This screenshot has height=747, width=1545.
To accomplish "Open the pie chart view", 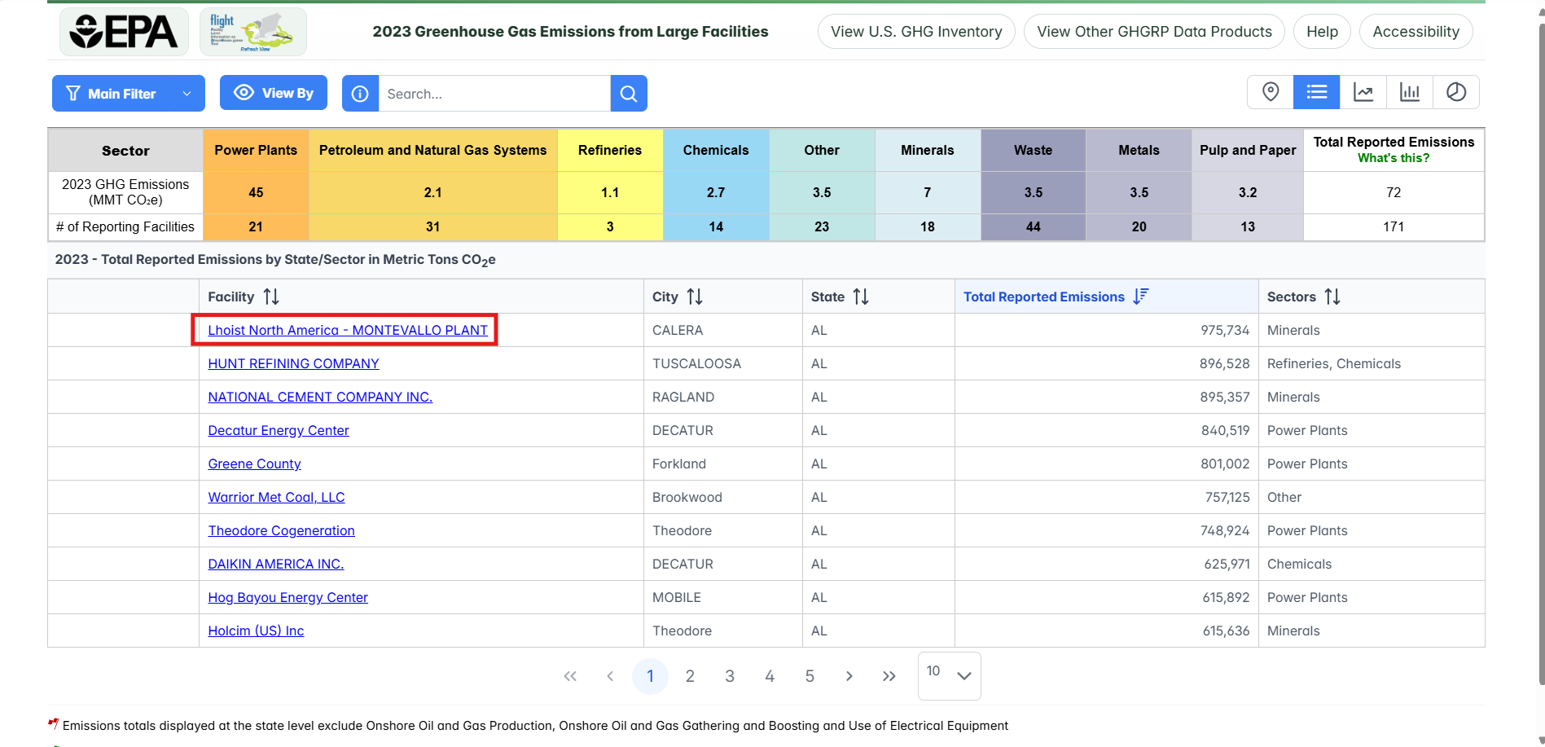I will tap(1455, 92).
